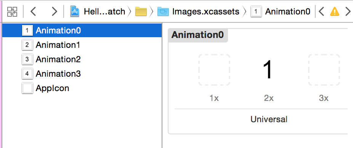Click the Xcode project file icon
Viewport: 353px width, 148px height.
coord(74,11)
